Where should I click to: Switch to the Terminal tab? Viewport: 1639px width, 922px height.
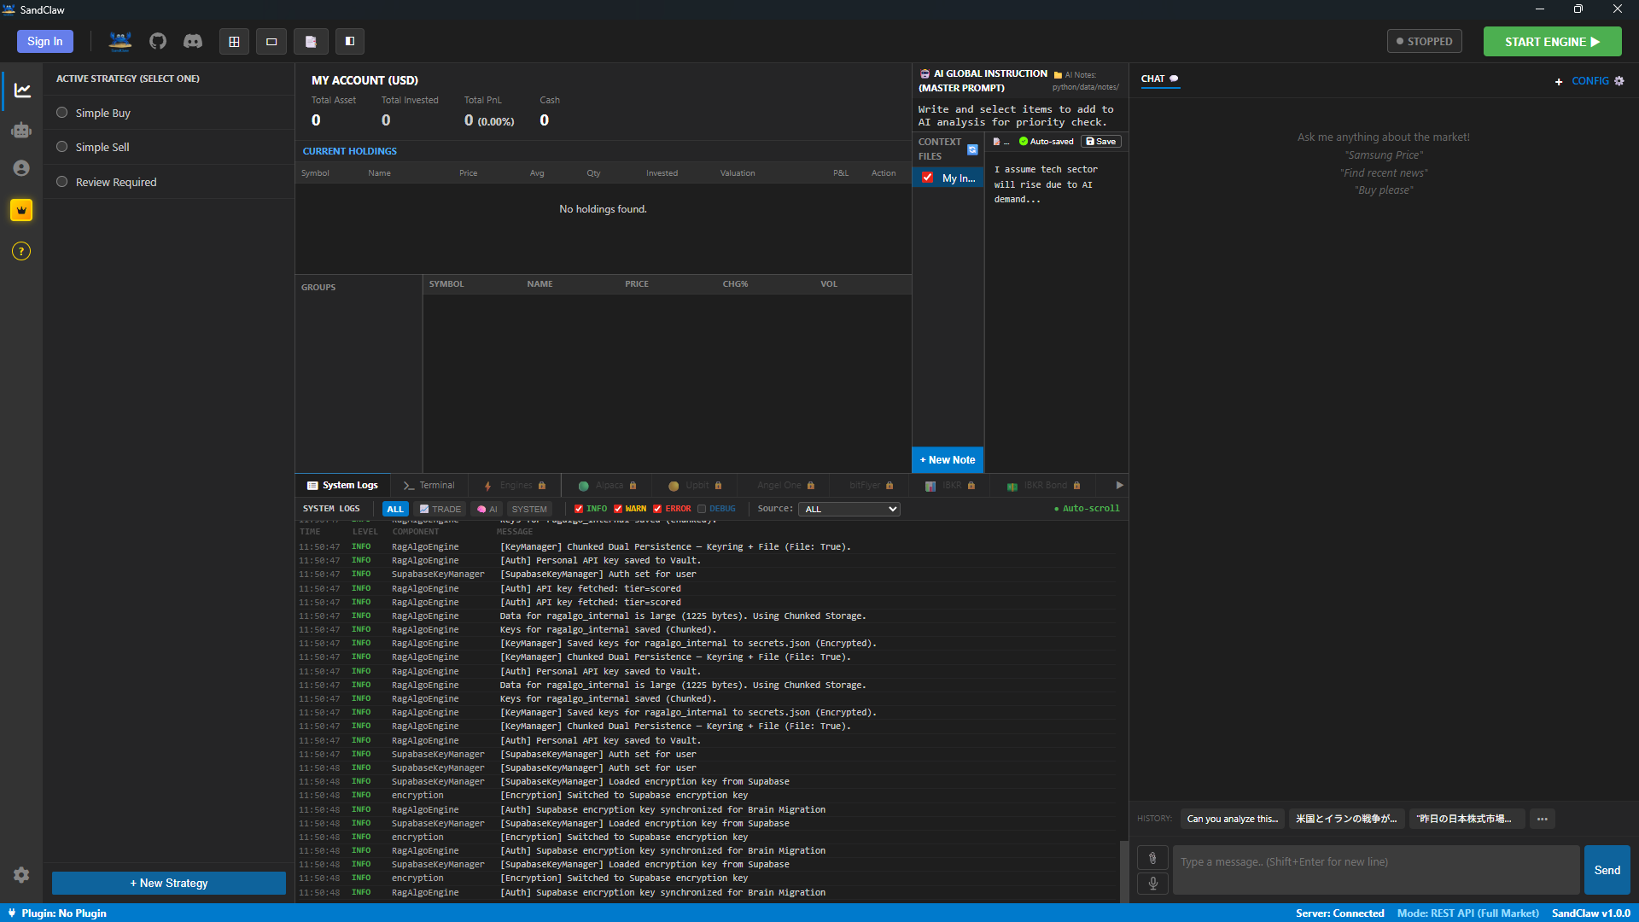click(429, 486)
